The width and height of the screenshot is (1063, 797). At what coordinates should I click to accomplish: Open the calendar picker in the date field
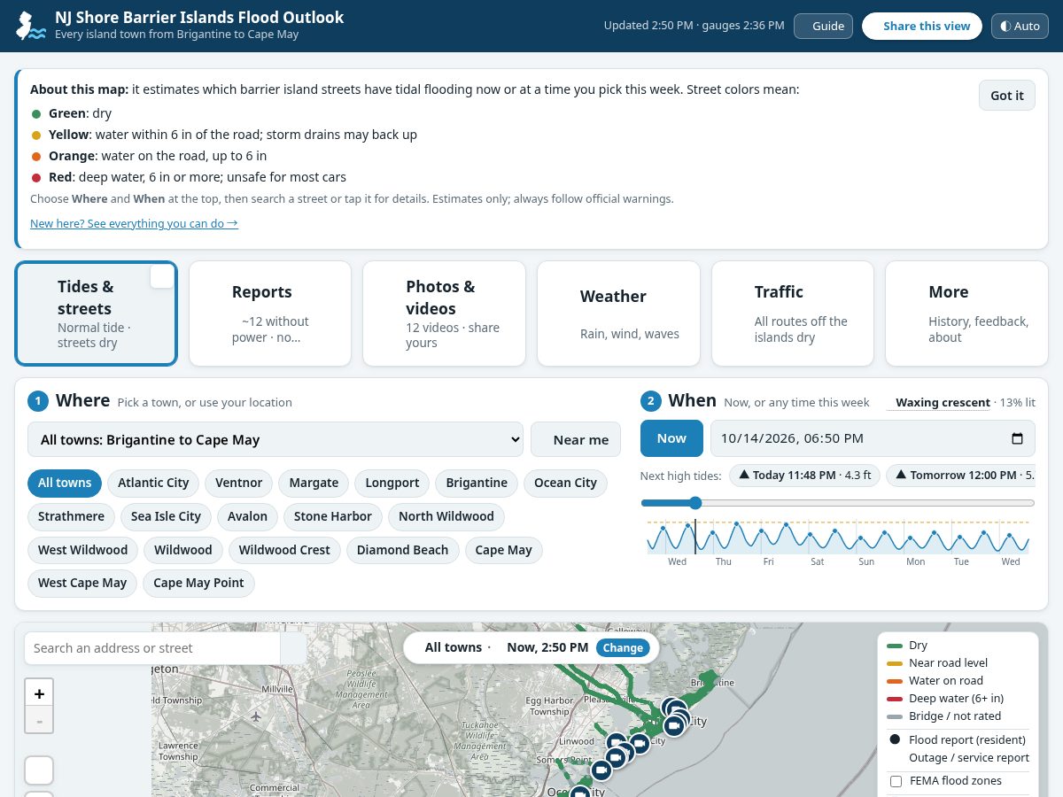click(x=1017, y=438)
